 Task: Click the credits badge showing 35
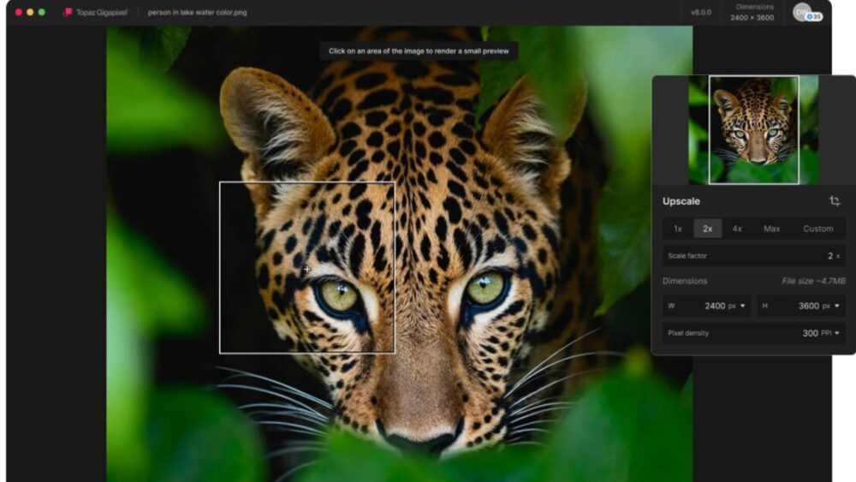(x=814, y=17)
